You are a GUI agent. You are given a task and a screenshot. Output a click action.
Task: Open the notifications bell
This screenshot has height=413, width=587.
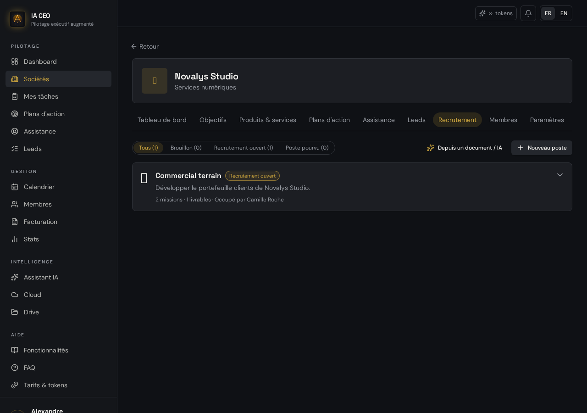528,13
